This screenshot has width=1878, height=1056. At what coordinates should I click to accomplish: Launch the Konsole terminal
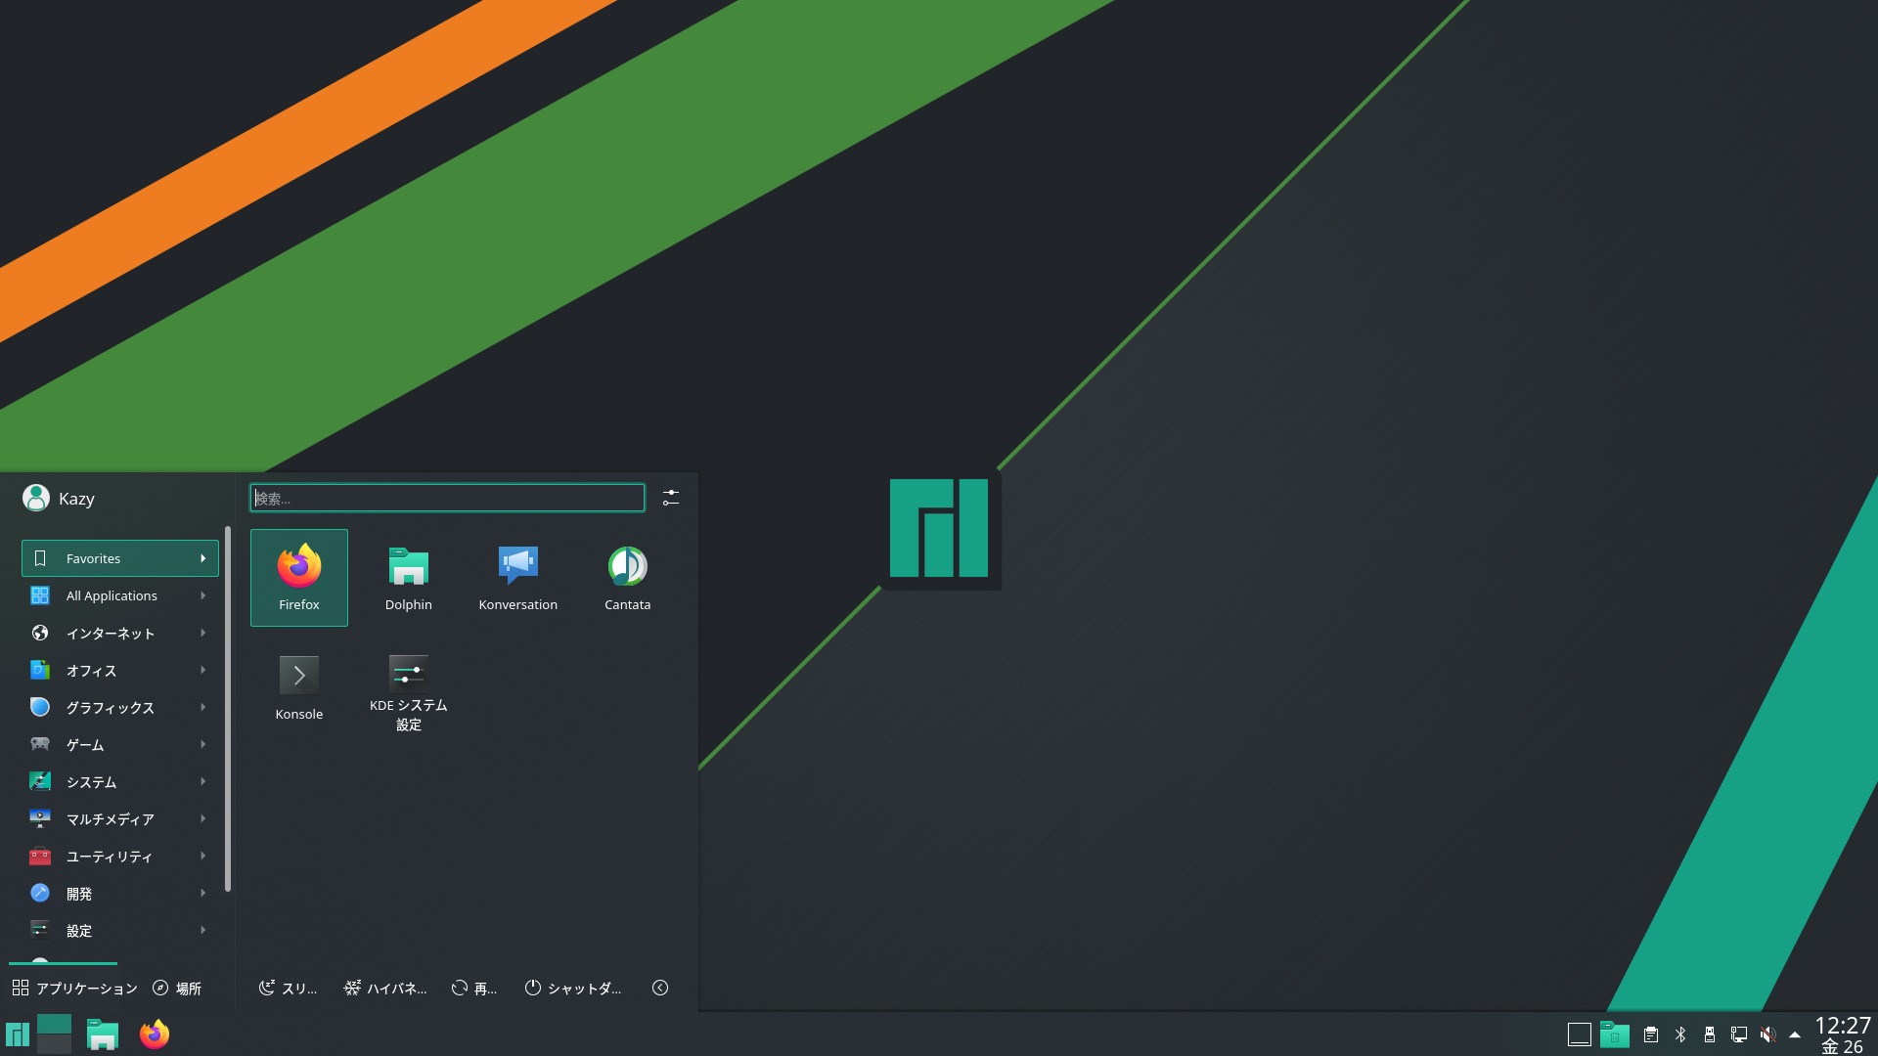click(298, 686)
